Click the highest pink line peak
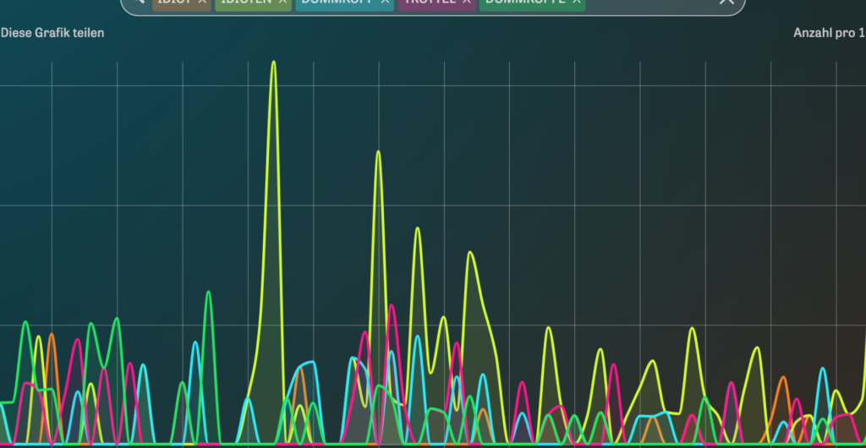Viewport: 866px width, 448px height. (x=392, y=306)
